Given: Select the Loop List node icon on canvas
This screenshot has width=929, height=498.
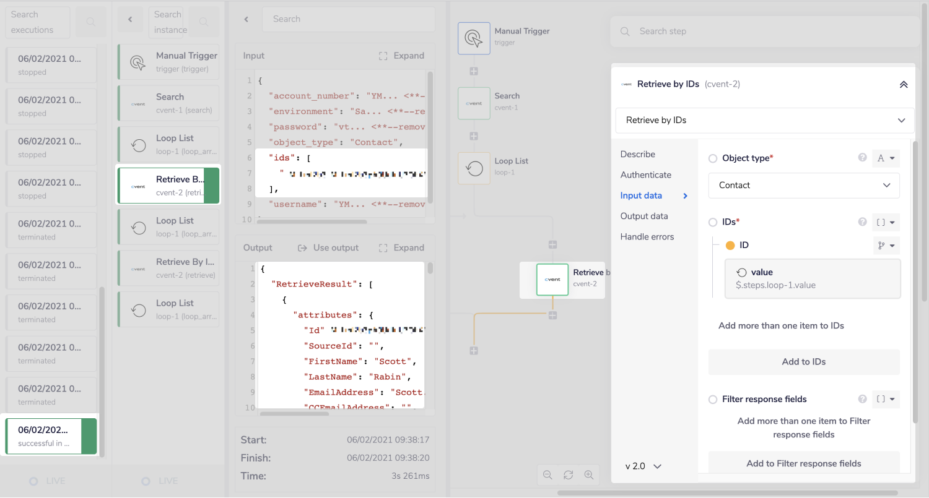Looking at the screenshot, I should point(474,168).
